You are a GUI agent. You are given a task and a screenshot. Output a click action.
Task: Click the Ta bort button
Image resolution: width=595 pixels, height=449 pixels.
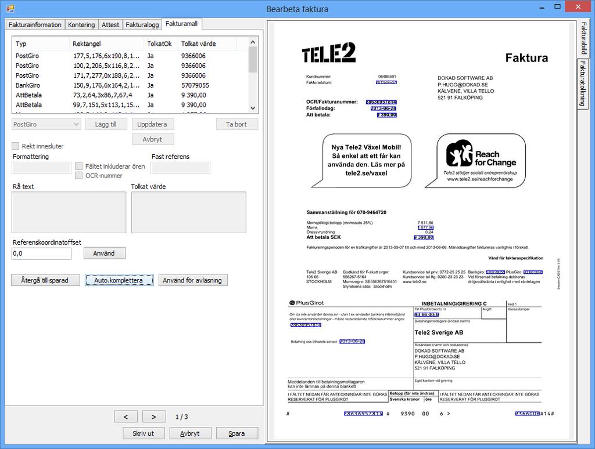click(237, 124)
